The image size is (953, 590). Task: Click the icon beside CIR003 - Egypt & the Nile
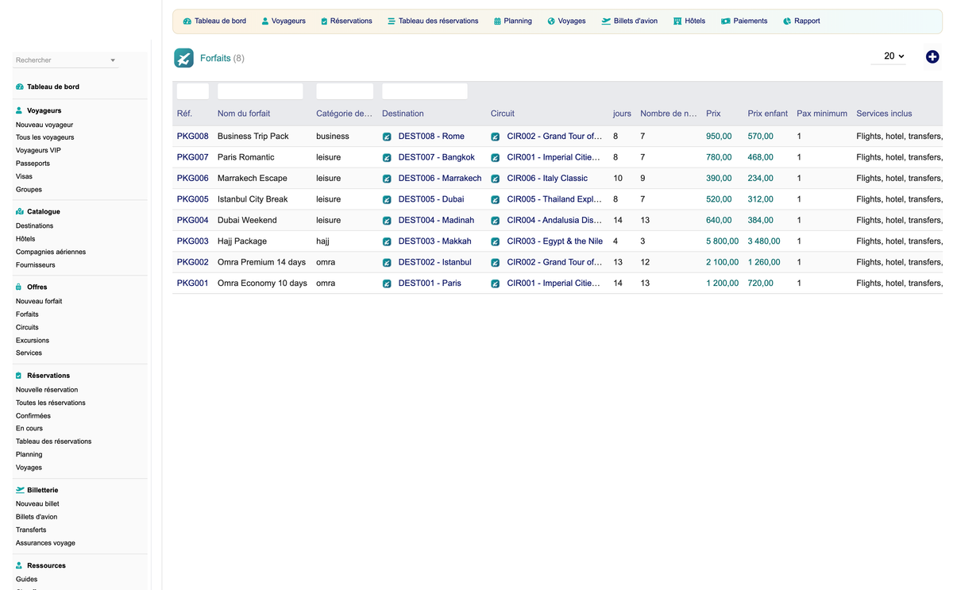pos(496,241)
